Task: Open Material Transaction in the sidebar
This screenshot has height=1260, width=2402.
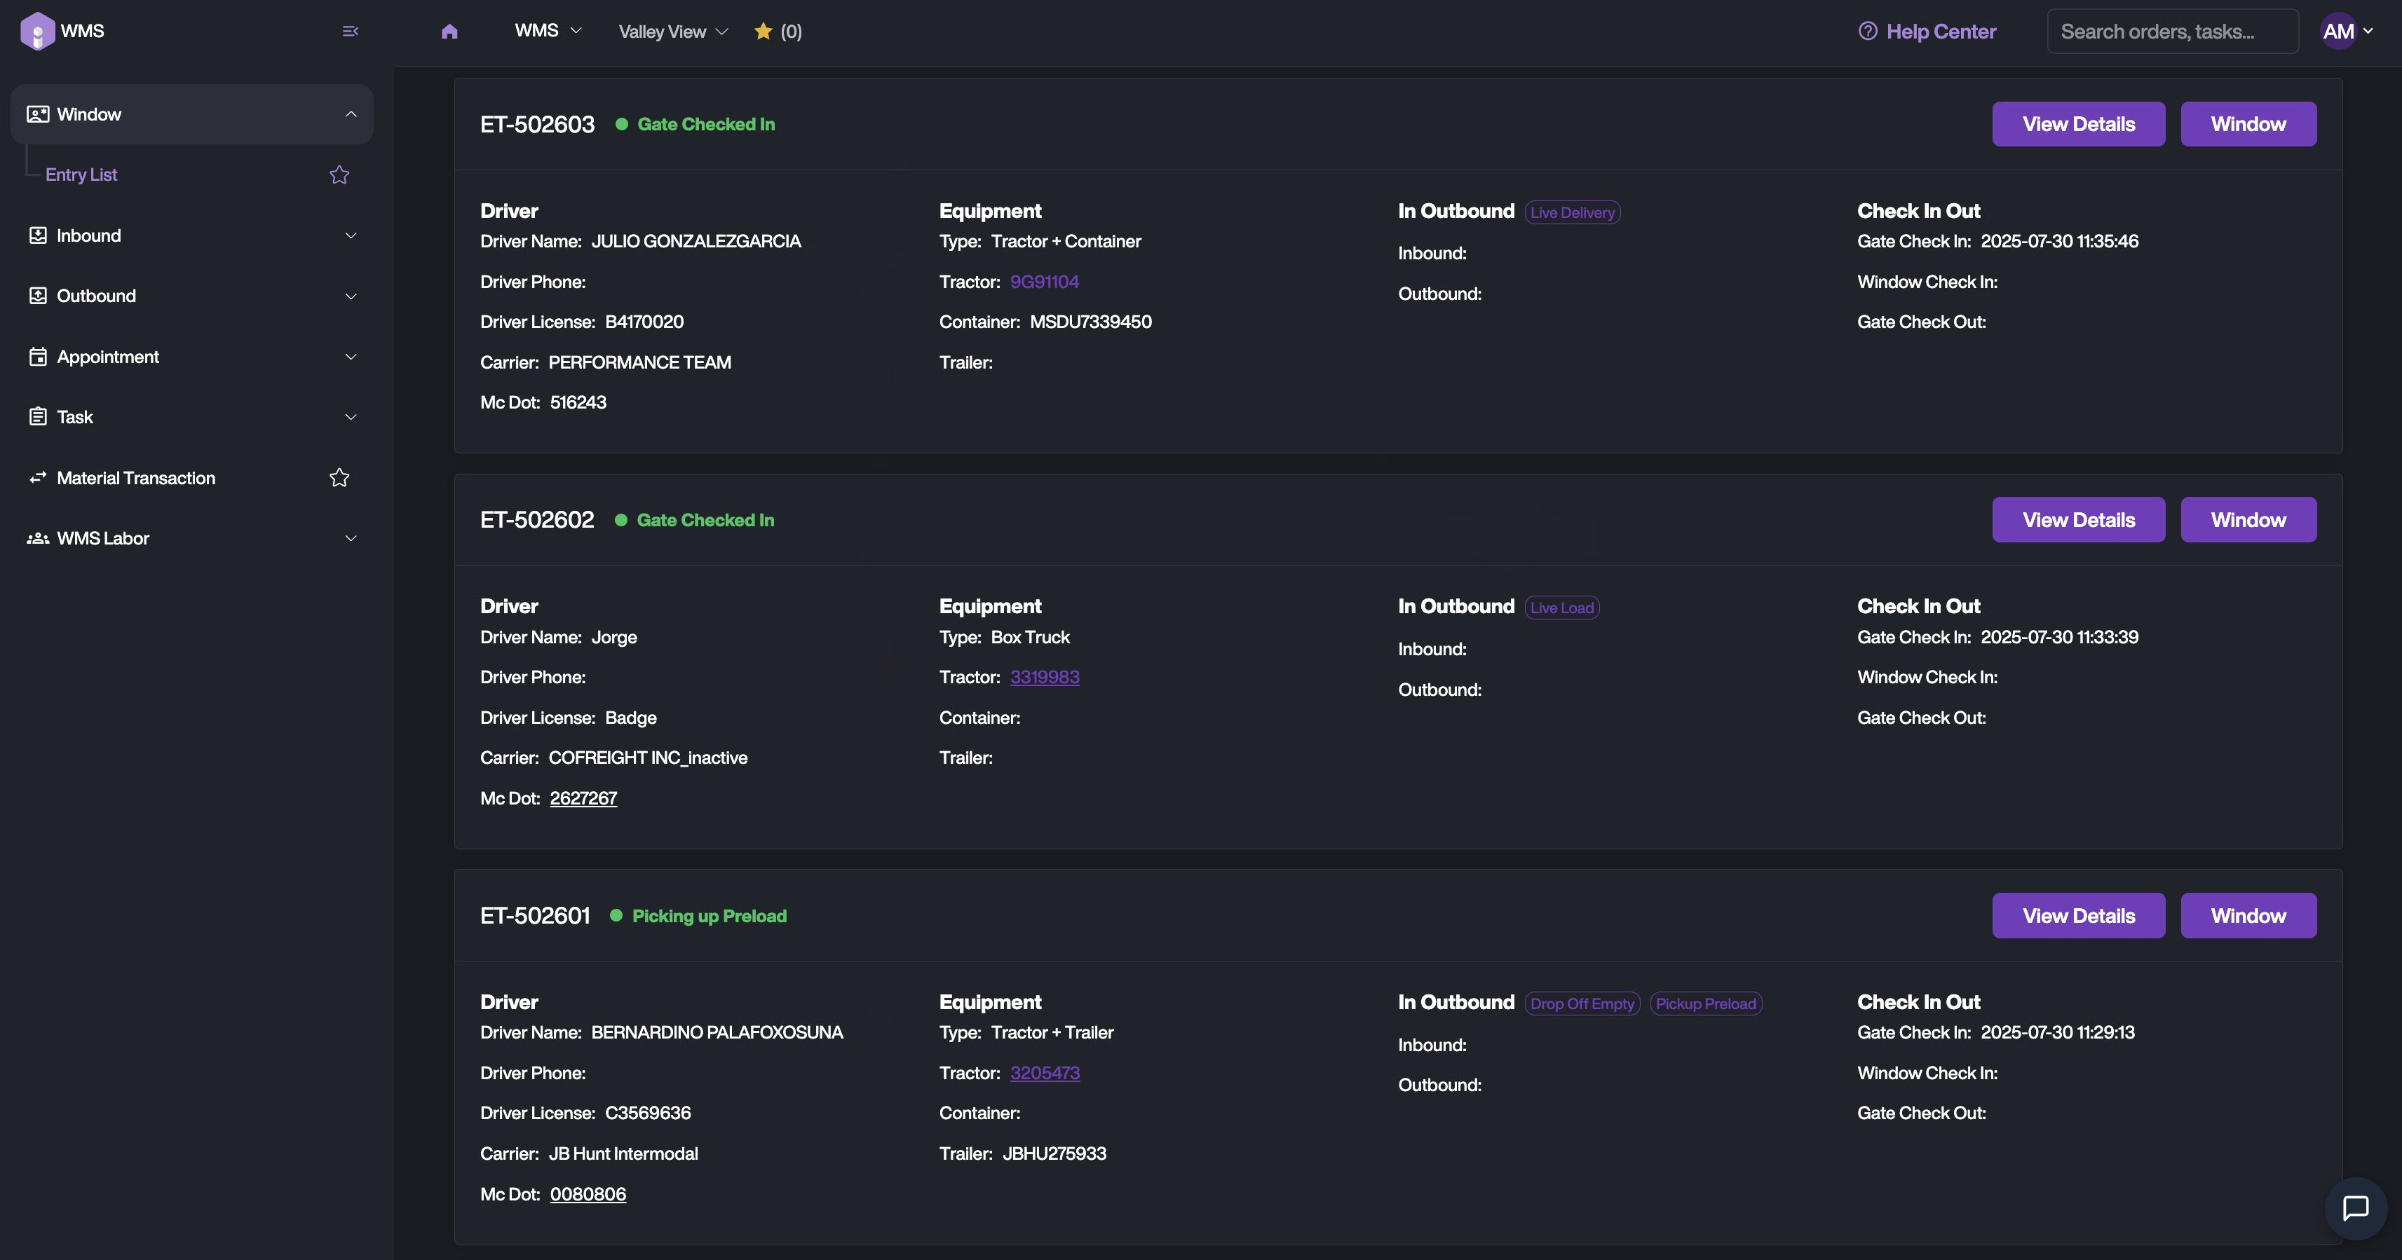Action: click(136, 477)
